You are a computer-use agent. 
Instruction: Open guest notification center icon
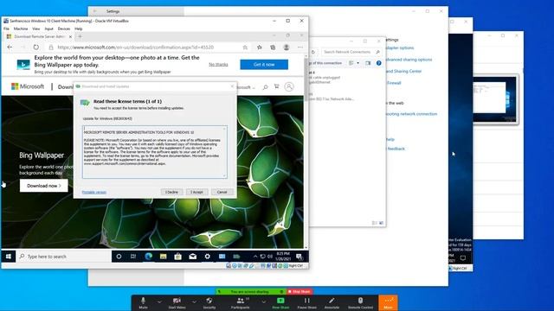(x=299, y=257)
